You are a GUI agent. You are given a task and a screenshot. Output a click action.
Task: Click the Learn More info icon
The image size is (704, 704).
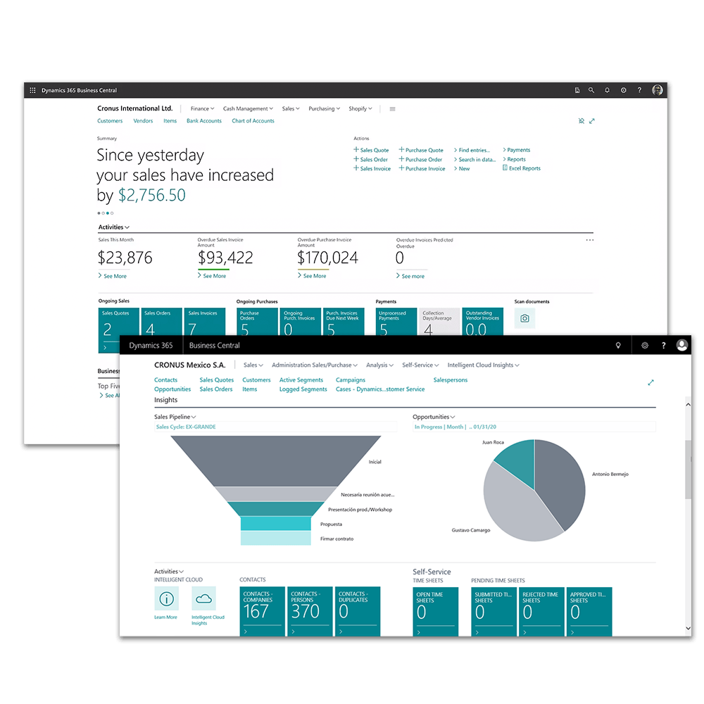pyautogui.click(x=167, y=598)
